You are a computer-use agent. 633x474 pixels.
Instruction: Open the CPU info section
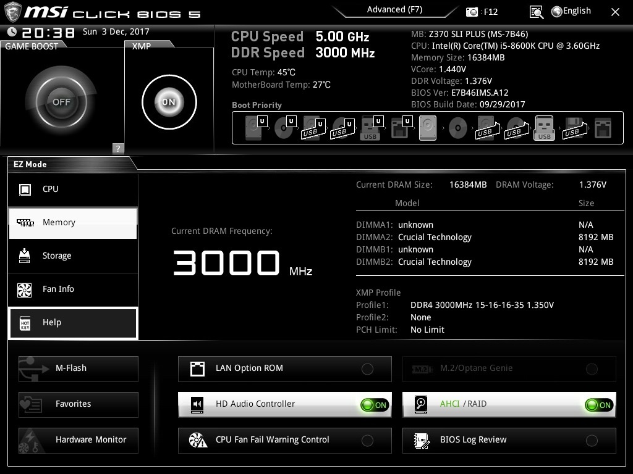pos(73,189)
